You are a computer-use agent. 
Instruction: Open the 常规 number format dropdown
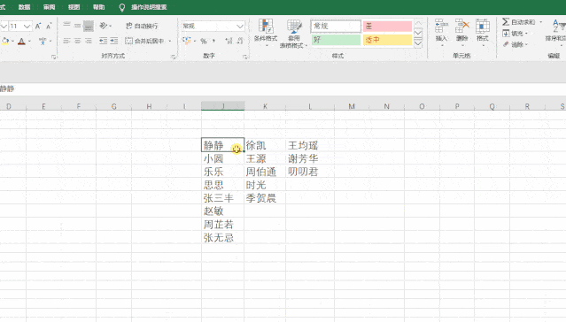240,26
